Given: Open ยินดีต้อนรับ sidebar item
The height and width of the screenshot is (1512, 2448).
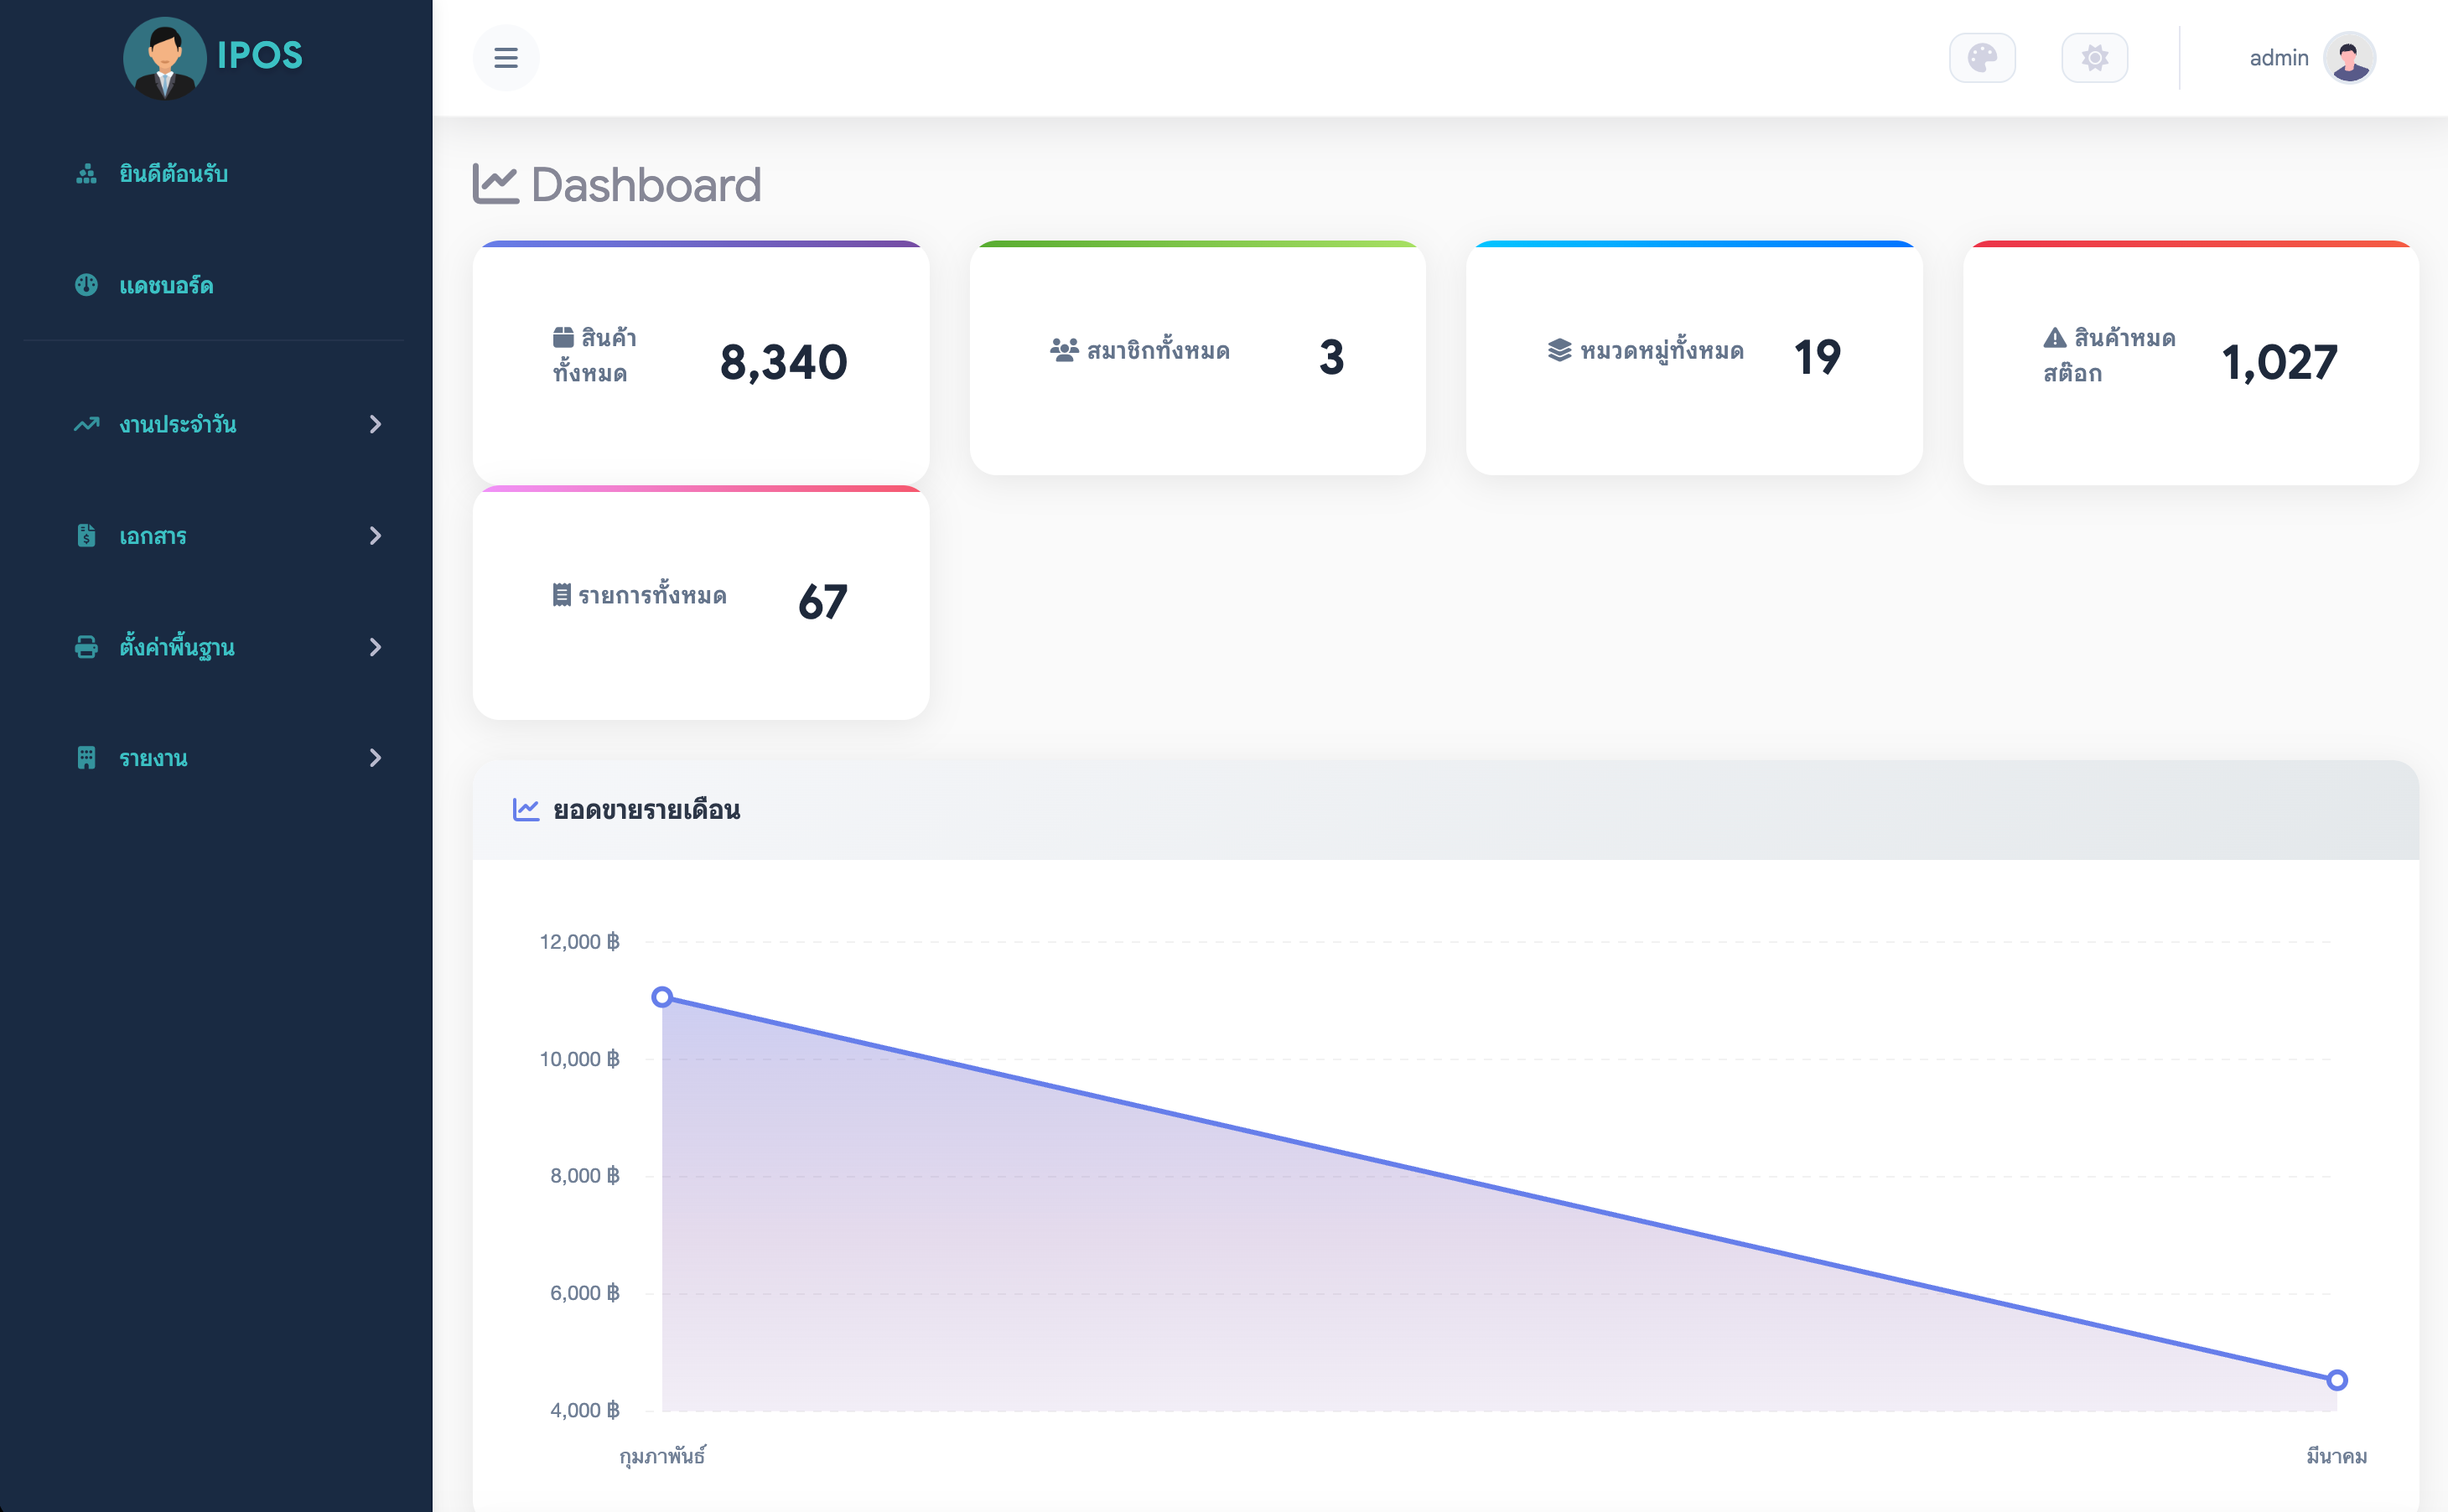Looking at the screenshot, I should click(173, 174).
